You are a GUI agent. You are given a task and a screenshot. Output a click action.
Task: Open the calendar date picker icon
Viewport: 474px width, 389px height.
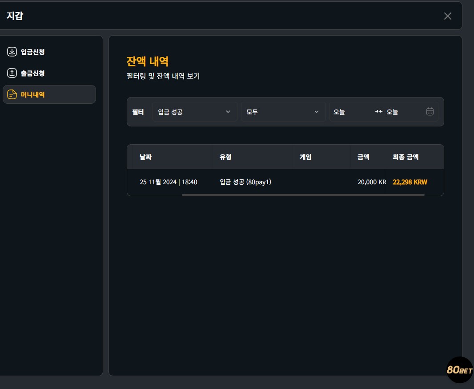430,112
